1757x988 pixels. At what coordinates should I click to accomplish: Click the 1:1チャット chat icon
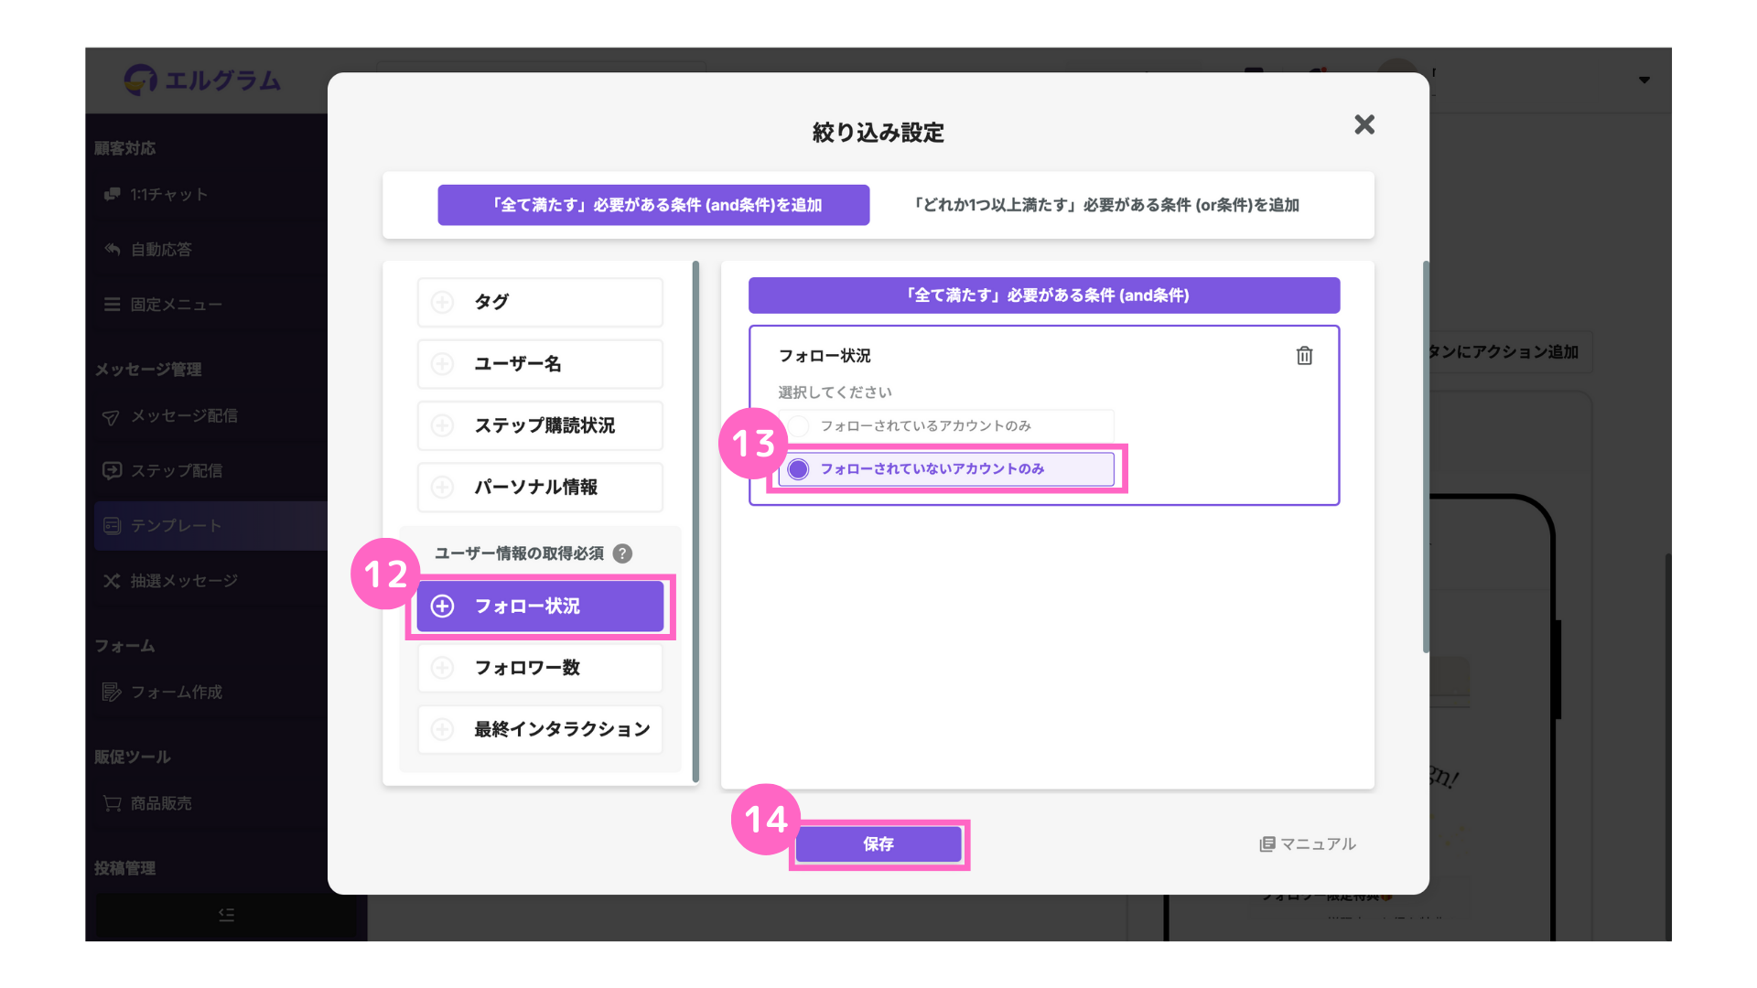click(112, 195)
